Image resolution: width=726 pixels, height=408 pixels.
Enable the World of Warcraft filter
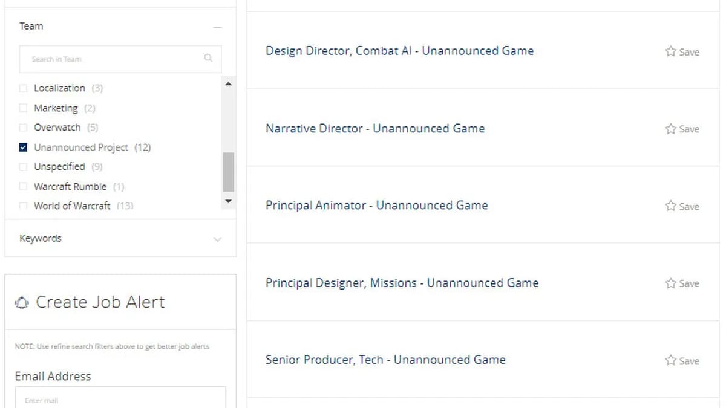[23, 206]
